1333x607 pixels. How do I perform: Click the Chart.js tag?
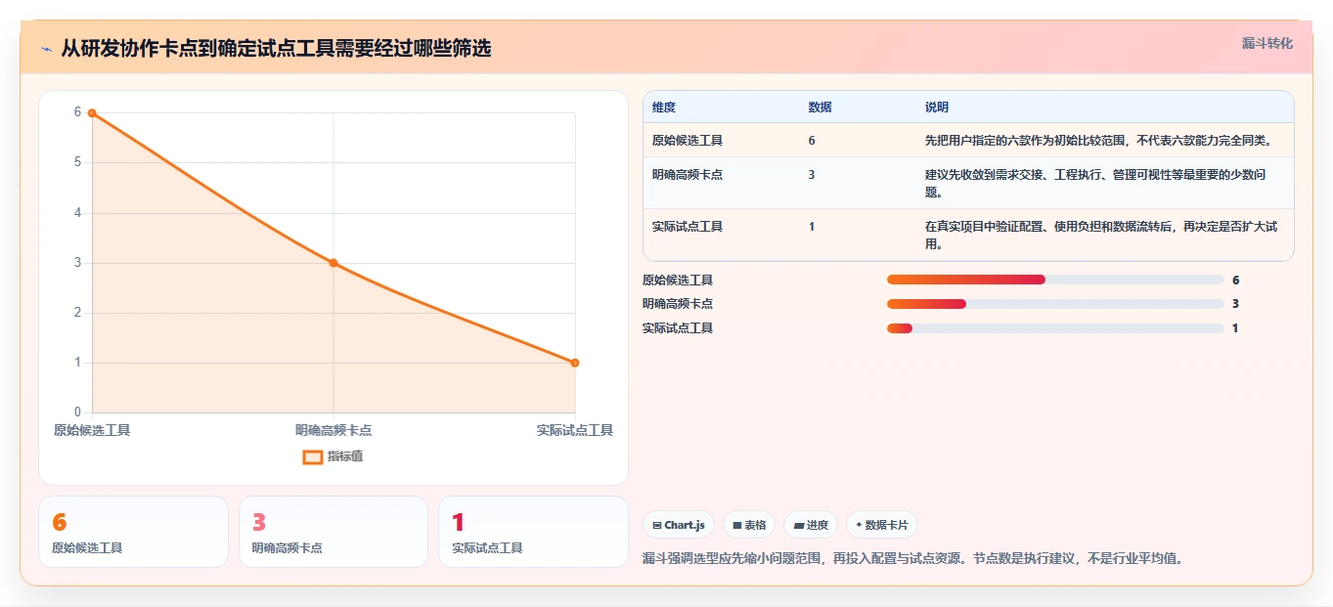[x=679, y=525]
